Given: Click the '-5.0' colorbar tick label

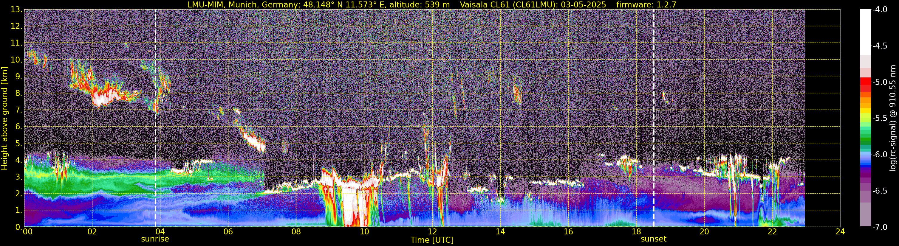Looking at the screenshot, I should [x=880, y=82].
